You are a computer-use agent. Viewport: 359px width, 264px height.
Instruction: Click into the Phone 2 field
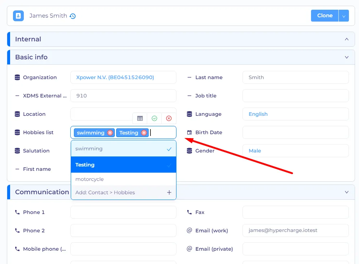123,231
